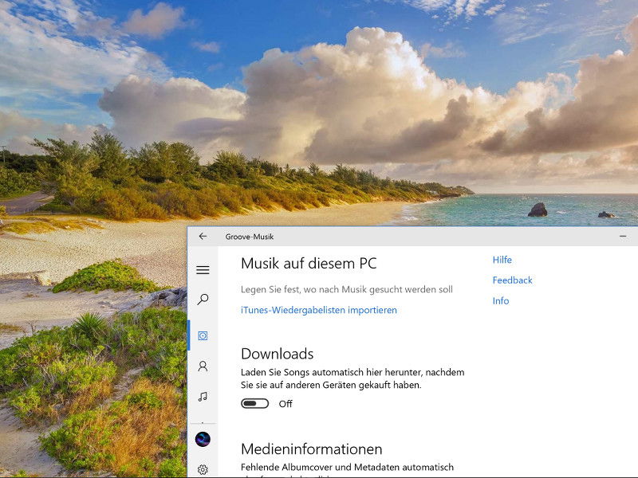Open the Songs music note icon
Screen dimensions: 638x478
203,397
